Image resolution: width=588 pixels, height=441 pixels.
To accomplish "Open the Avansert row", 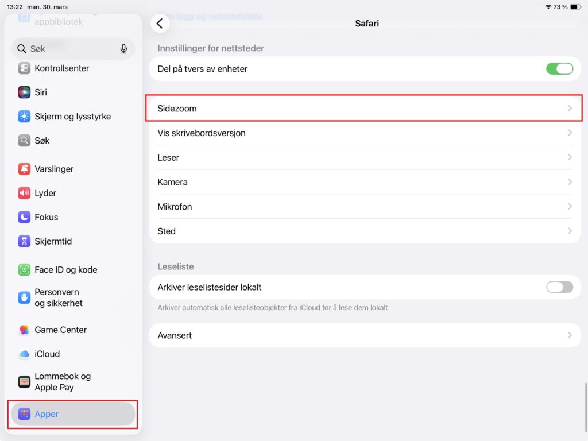I will point(365,335).
